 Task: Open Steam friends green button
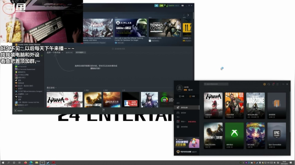161,6
